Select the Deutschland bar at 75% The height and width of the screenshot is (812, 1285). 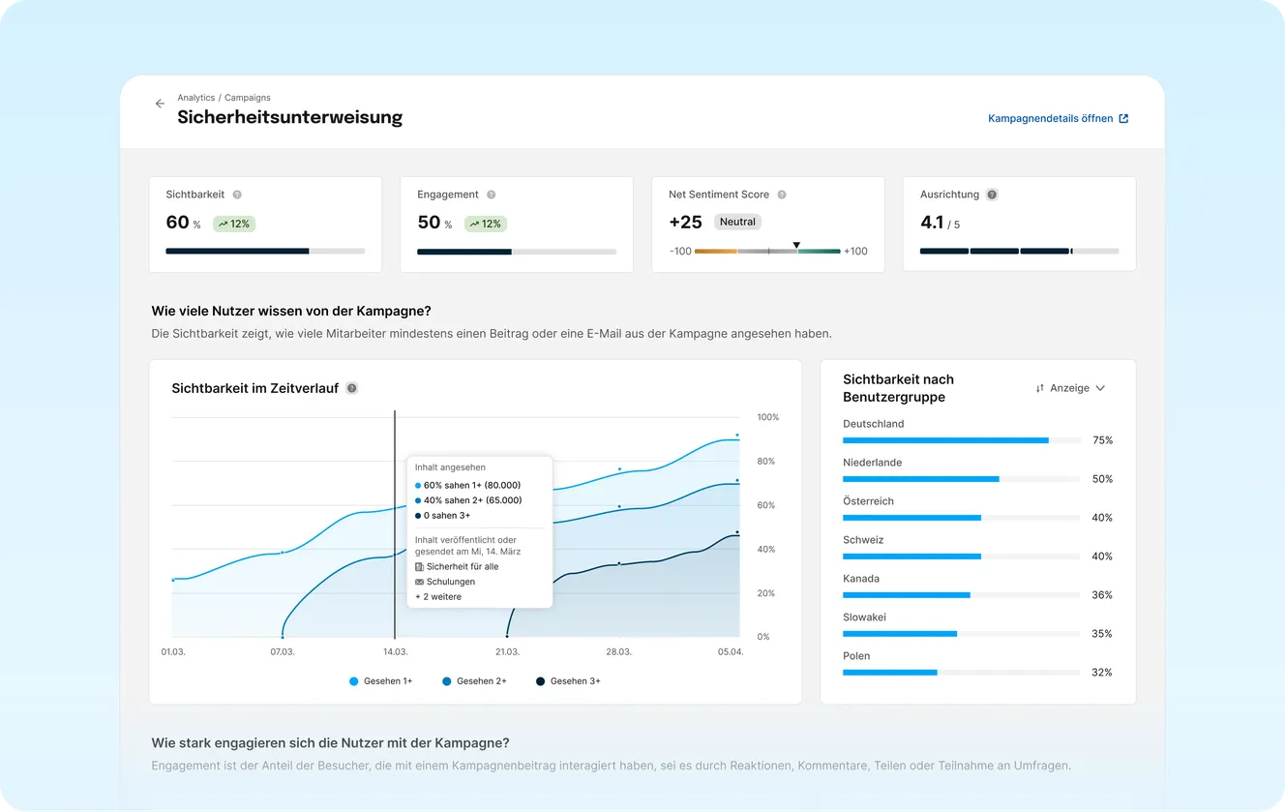pyautogui.click(x=962, y=440)
